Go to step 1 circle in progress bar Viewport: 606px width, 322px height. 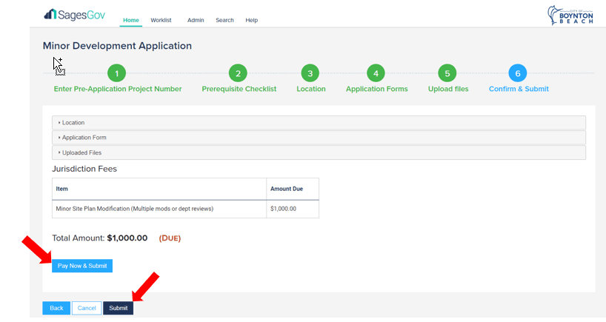point(117,73)
